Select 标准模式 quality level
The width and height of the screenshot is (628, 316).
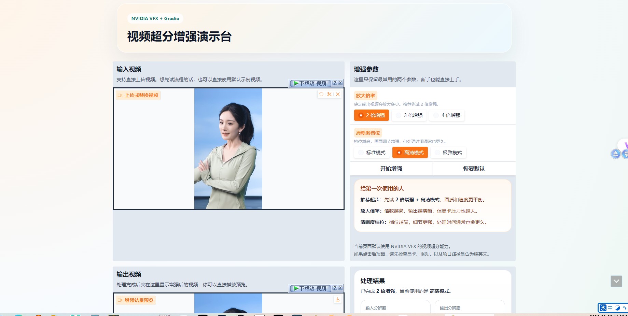coord(372,153)
